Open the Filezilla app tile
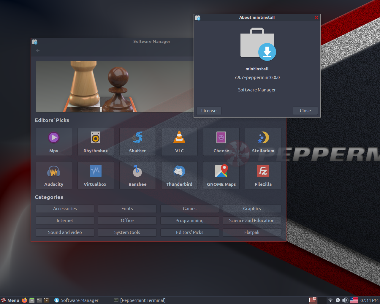This screenshot has width=380, height=304. click(x=263, y=175)
